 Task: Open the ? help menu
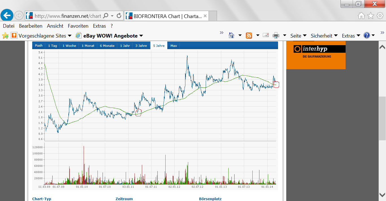point(112,26)
